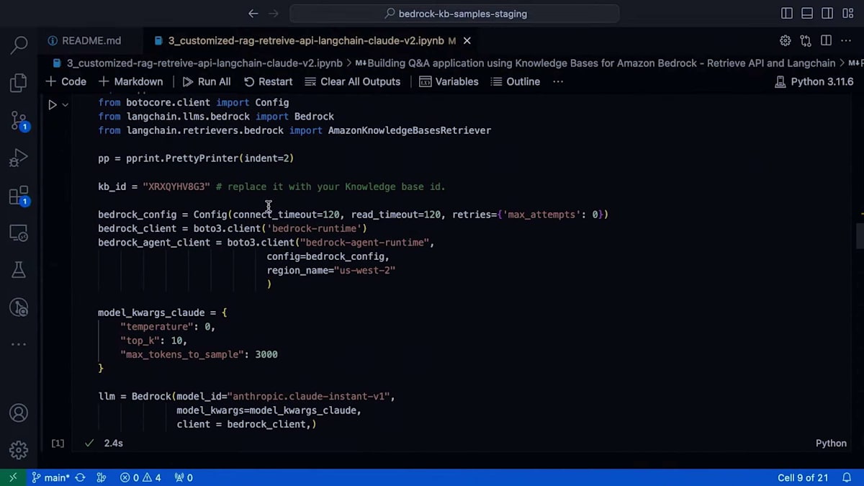The width and height of the screenshot is (864, 486).
Task: Open the Run and Debug view
Action: (x=19, y=158)
